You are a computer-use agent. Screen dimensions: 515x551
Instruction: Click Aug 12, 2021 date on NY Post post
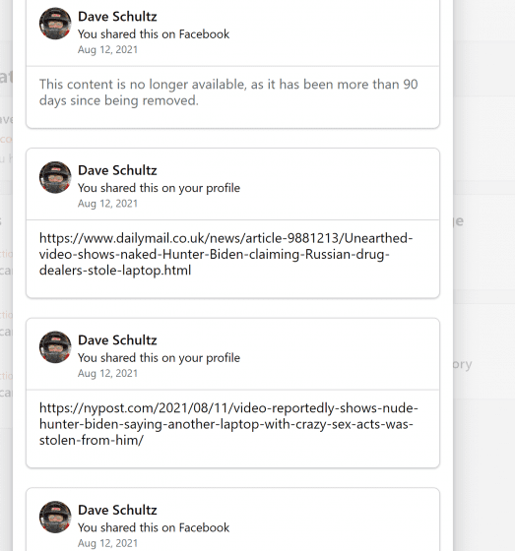[107, 373]
